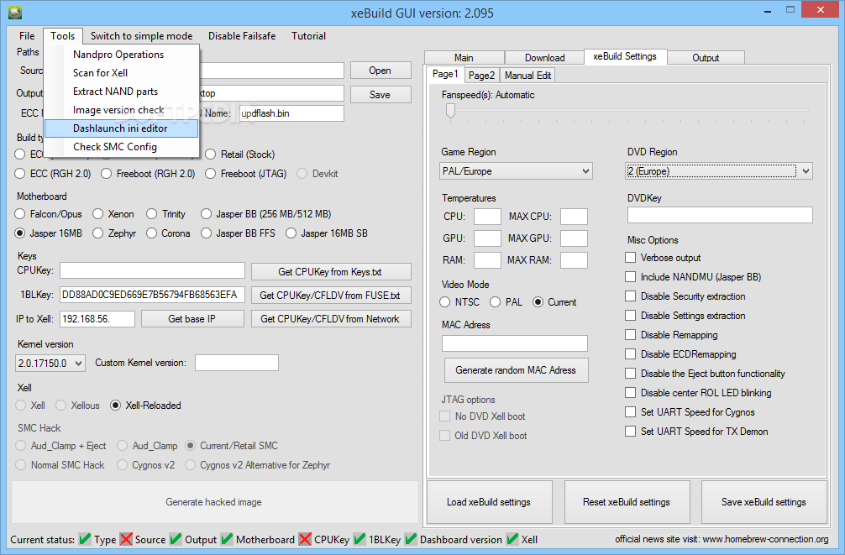The image size is (845, 555).
Task: Click the MAC Adress input field
Action: tap(515, 343)
